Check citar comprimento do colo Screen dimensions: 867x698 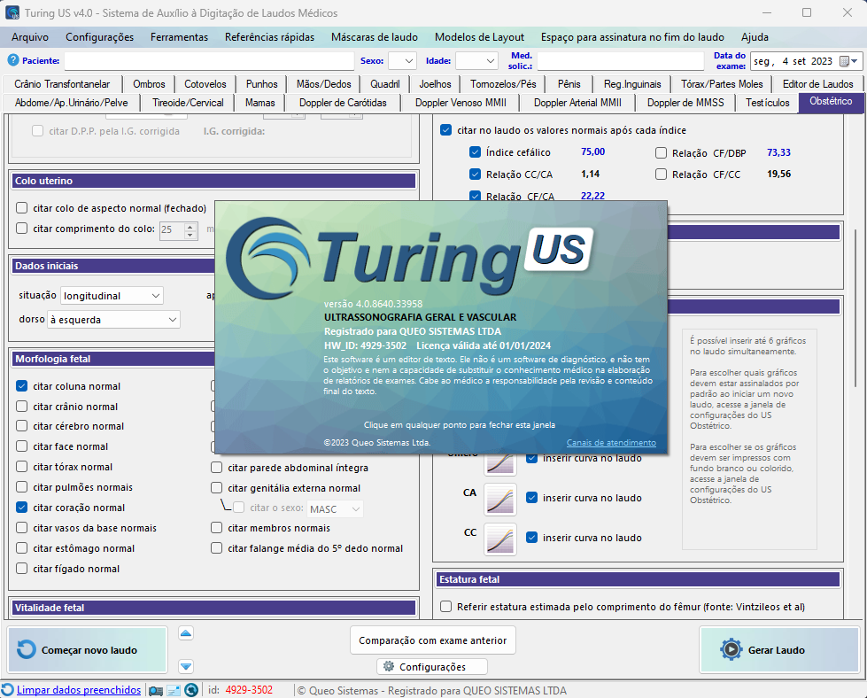tap(21, 229)
